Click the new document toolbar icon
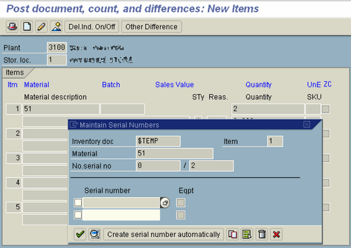Viewport: 351px width, 248px height. click(x=27, y=27)
